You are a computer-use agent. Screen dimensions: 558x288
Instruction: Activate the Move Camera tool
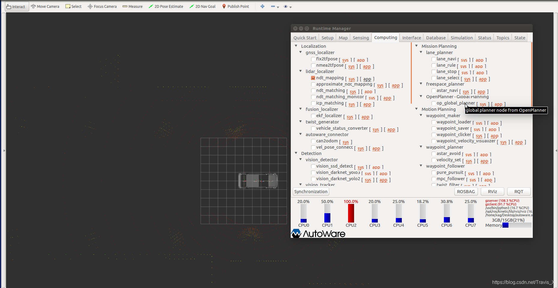click(x=45, y=7)
